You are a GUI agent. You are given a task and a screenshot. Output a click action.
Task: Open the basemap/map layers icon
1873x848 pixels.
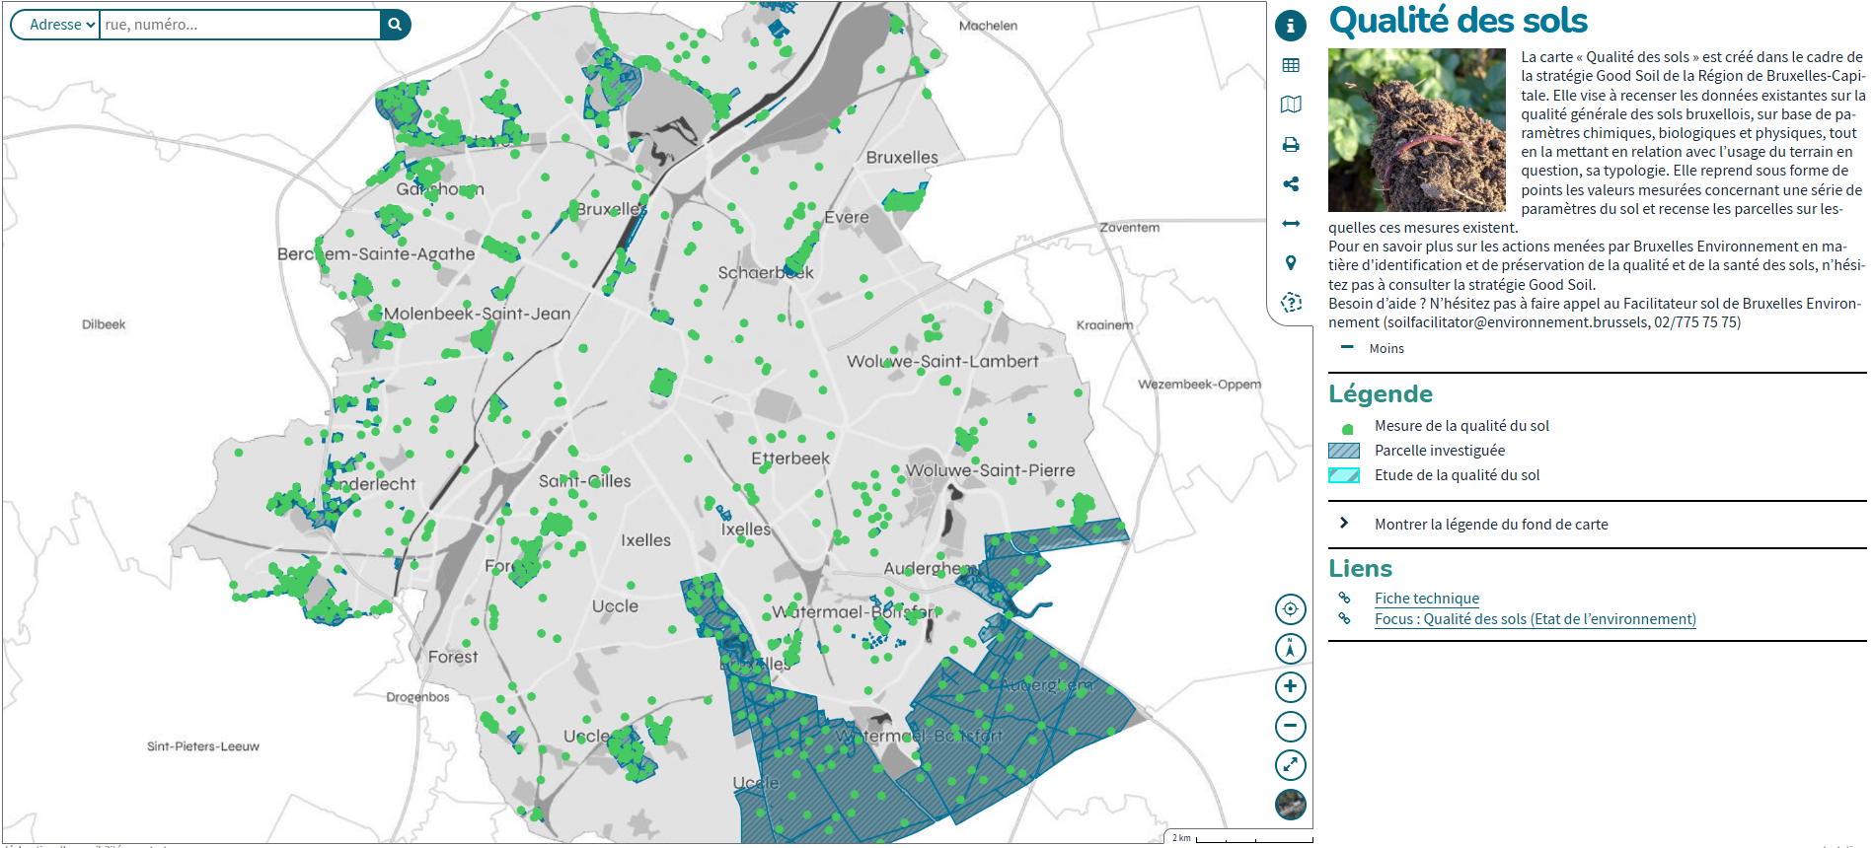(x=1290, y=105)
